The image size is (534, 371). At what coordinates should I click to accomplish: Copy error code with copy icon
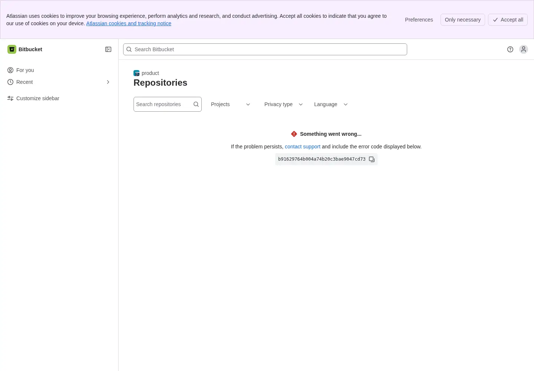[x=372, y=159]
